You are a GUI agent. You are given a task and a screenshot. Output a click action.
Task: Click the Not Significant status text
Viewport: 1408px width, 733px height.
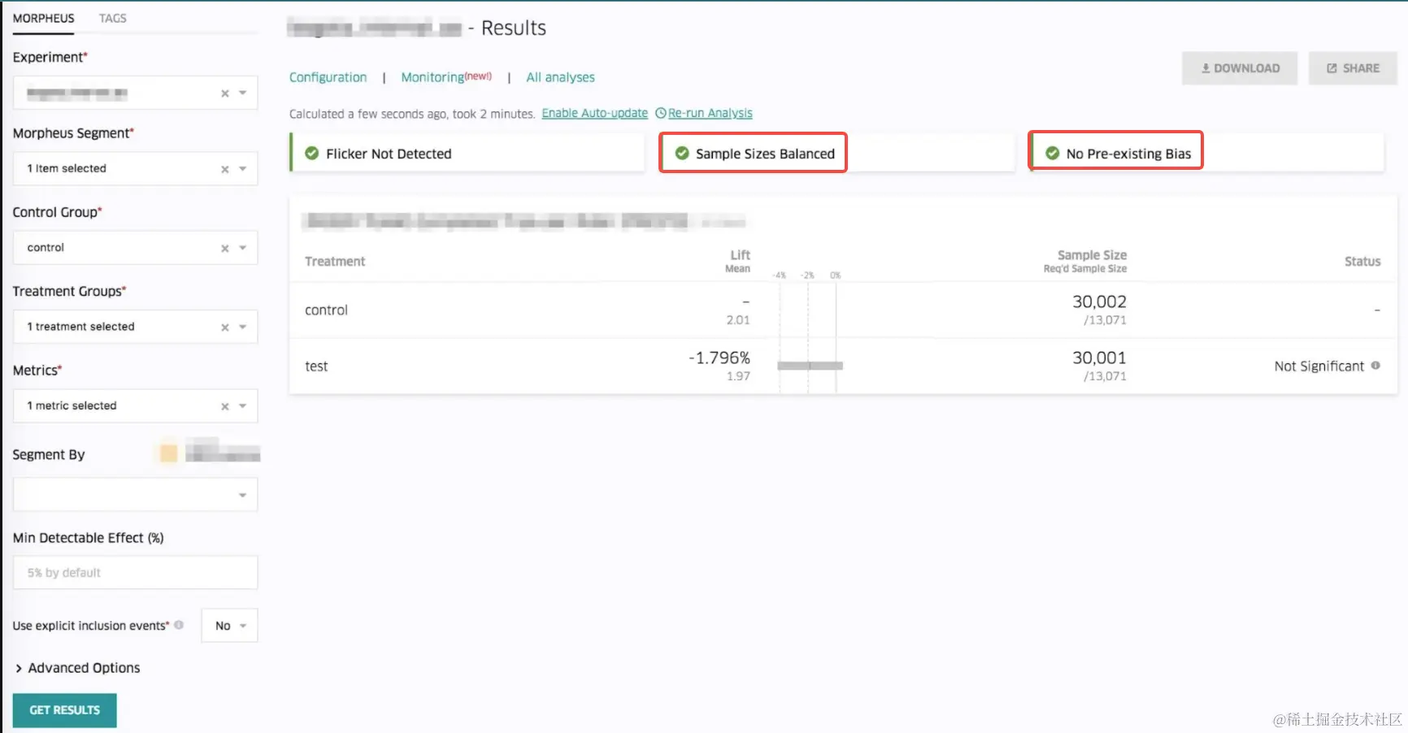1319,366
